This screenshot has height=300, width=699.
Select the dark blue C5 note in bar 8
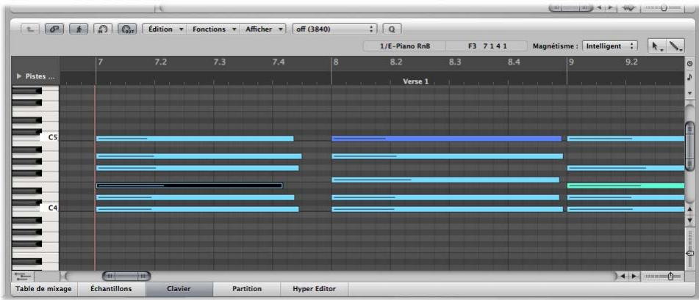coord(446,139)
